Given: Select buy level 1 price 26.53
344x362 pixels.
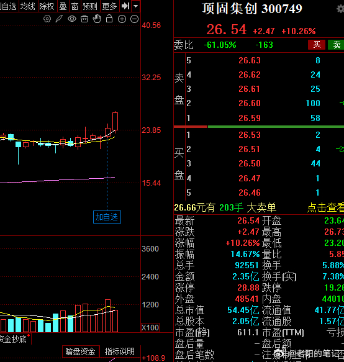Looking at the screenshot, I should 250,135.
